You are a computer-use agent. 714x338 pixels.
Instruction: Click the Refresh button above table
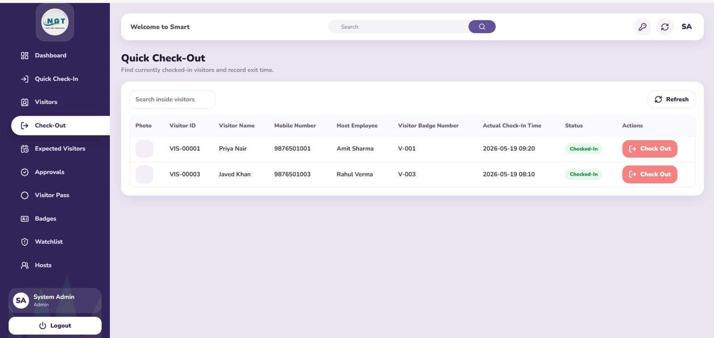click(x=672, y=100)
